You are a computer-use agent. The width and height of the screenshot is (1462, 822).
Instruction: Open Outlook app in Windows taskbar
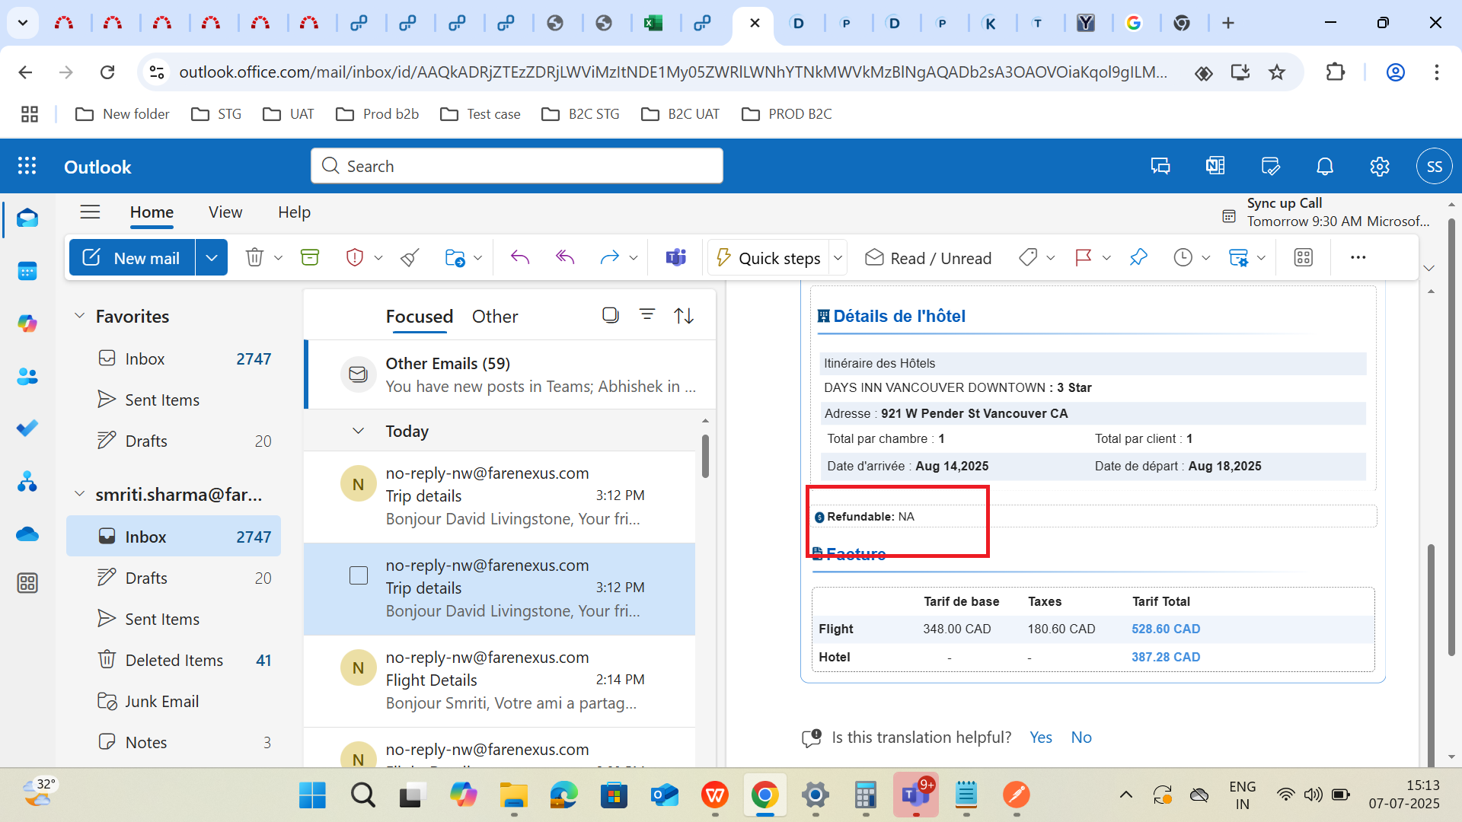(x=665, y=795)
